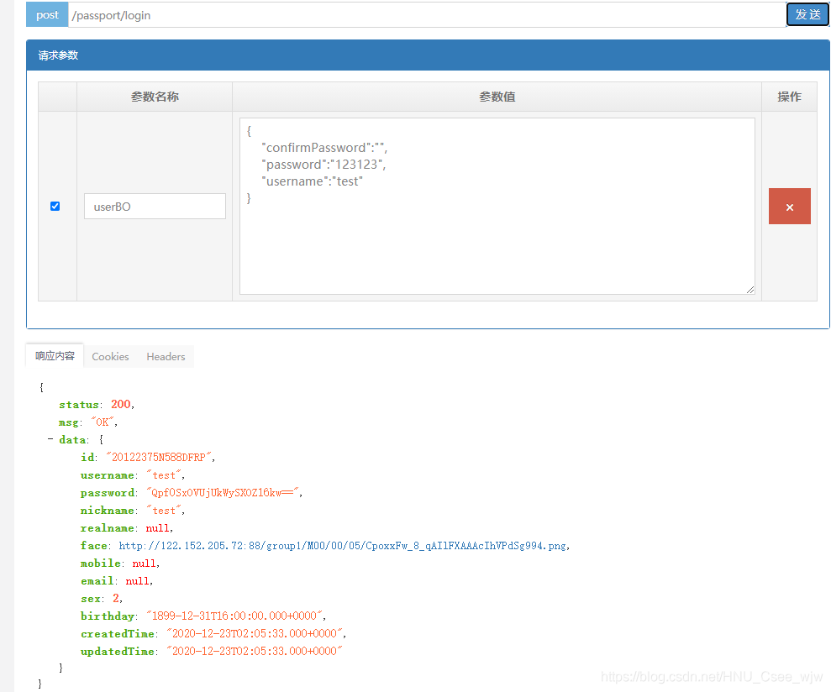Viewport: 831px width, 692px height.
Task: Uncheck the userBO parameter checkbox
Action: point(55,206)
